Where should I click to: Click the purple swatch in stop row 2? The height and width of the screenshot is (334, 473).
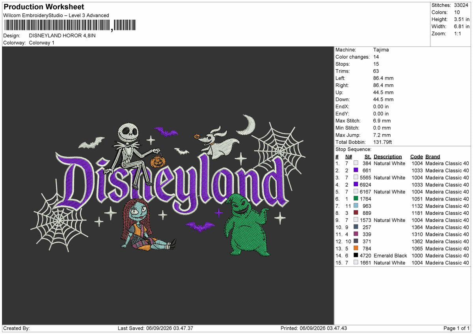point(356,171)
